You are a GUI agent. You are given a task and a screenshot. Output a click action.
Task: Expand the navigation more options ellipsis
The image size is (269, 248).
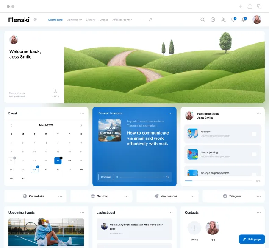(140, 20)
